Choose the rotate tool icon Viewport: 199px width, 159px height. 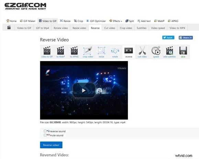[x=115, y=52]
